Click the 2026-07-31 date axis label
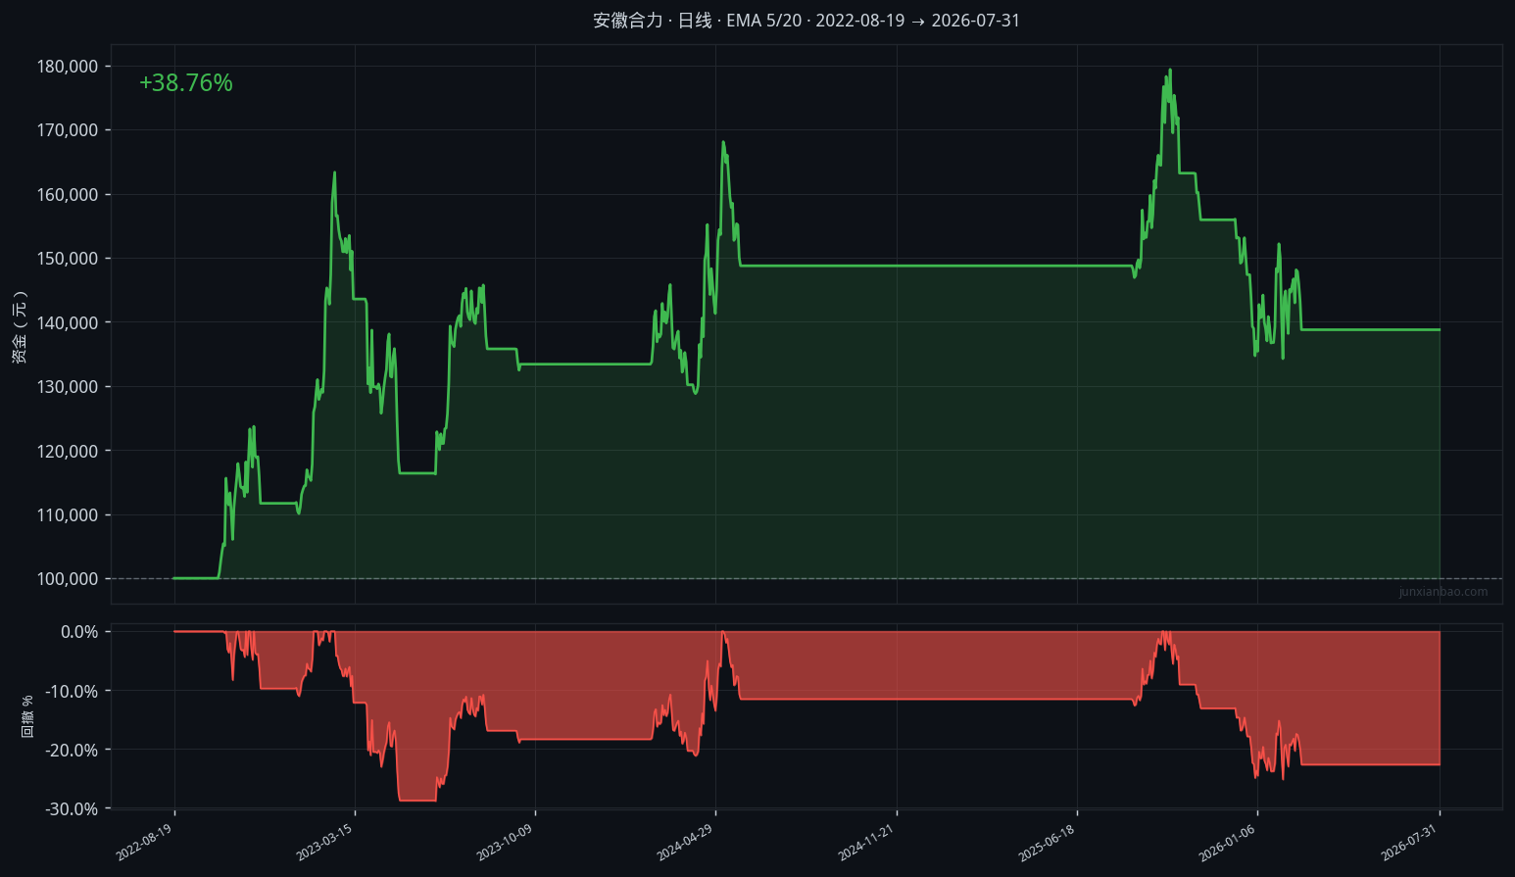1515x877 pixels. 1409,843
